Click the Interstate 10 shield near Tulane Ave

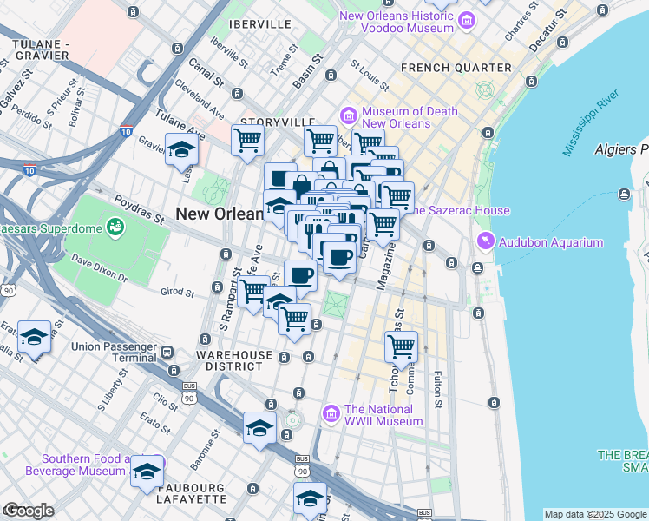[126, 132]
